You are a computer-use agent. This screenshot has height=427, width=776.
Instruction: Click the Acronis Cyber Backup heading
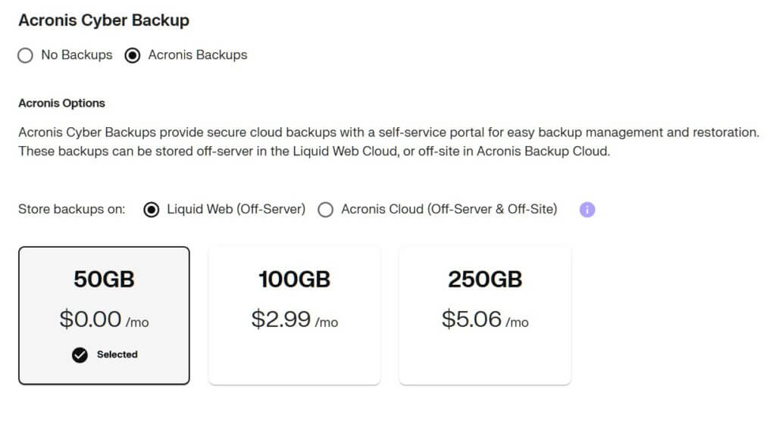(104, 20)
